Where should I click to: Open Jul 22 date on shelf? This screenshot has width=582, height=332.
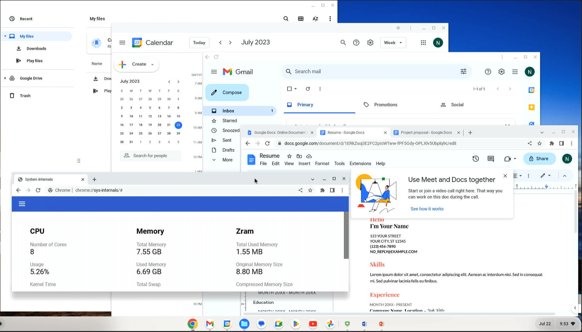(x=544, y=324)
